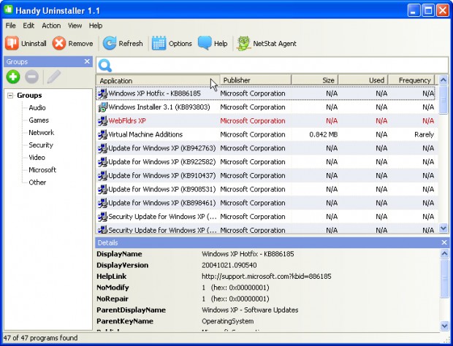The image size is (453, 346).
Task: Click '47 of 47 programs found' status text
Action: click(40, 338)
